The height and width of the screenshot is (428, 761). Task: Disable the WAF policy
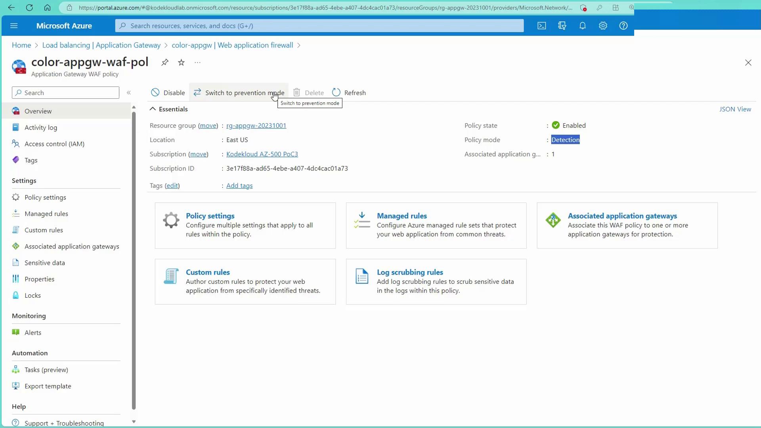tap(168, 93)
